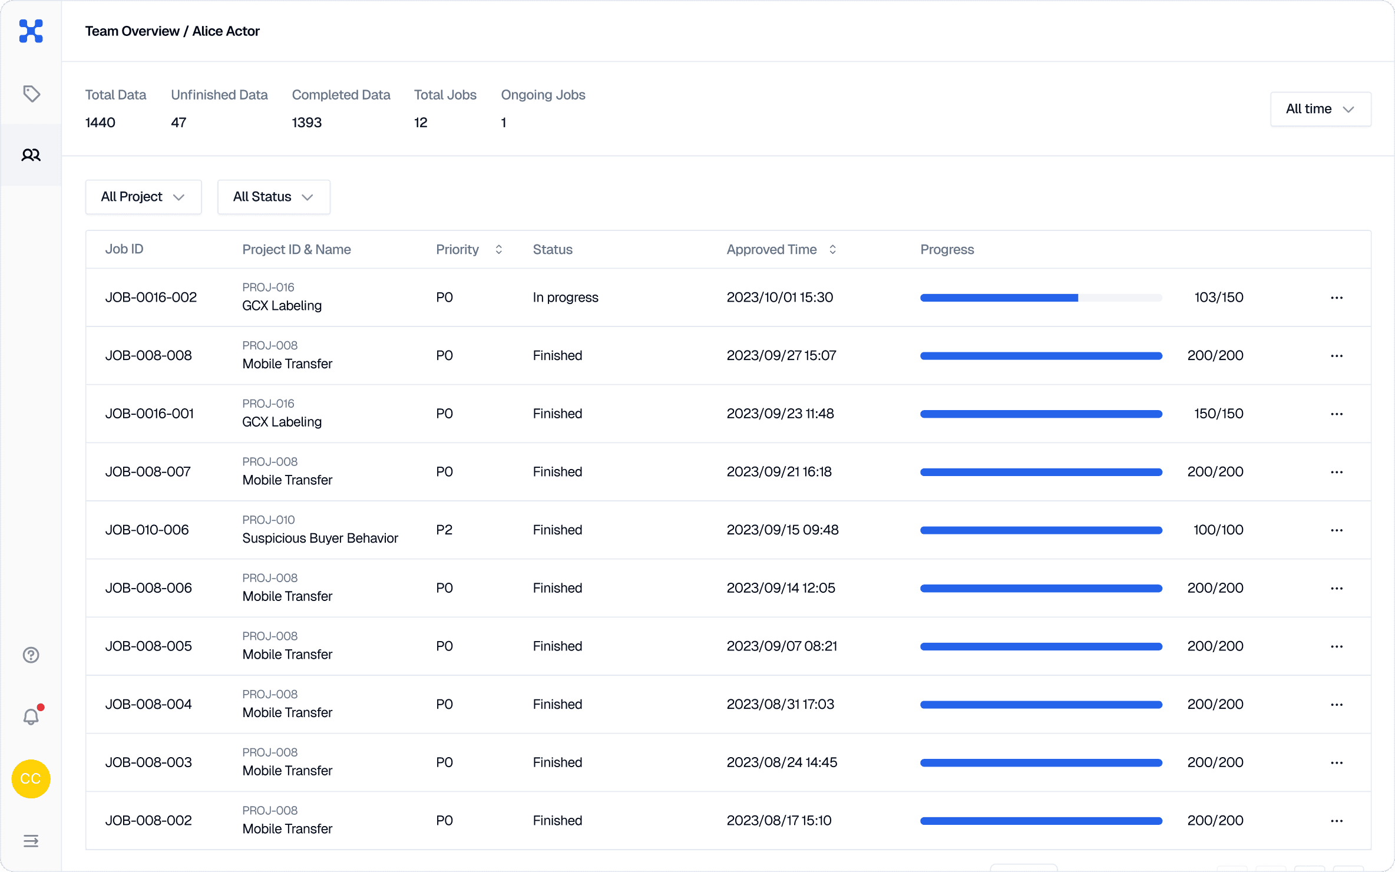
Task: Open more options for JOB-0016-002
Action: (1337, 298)
